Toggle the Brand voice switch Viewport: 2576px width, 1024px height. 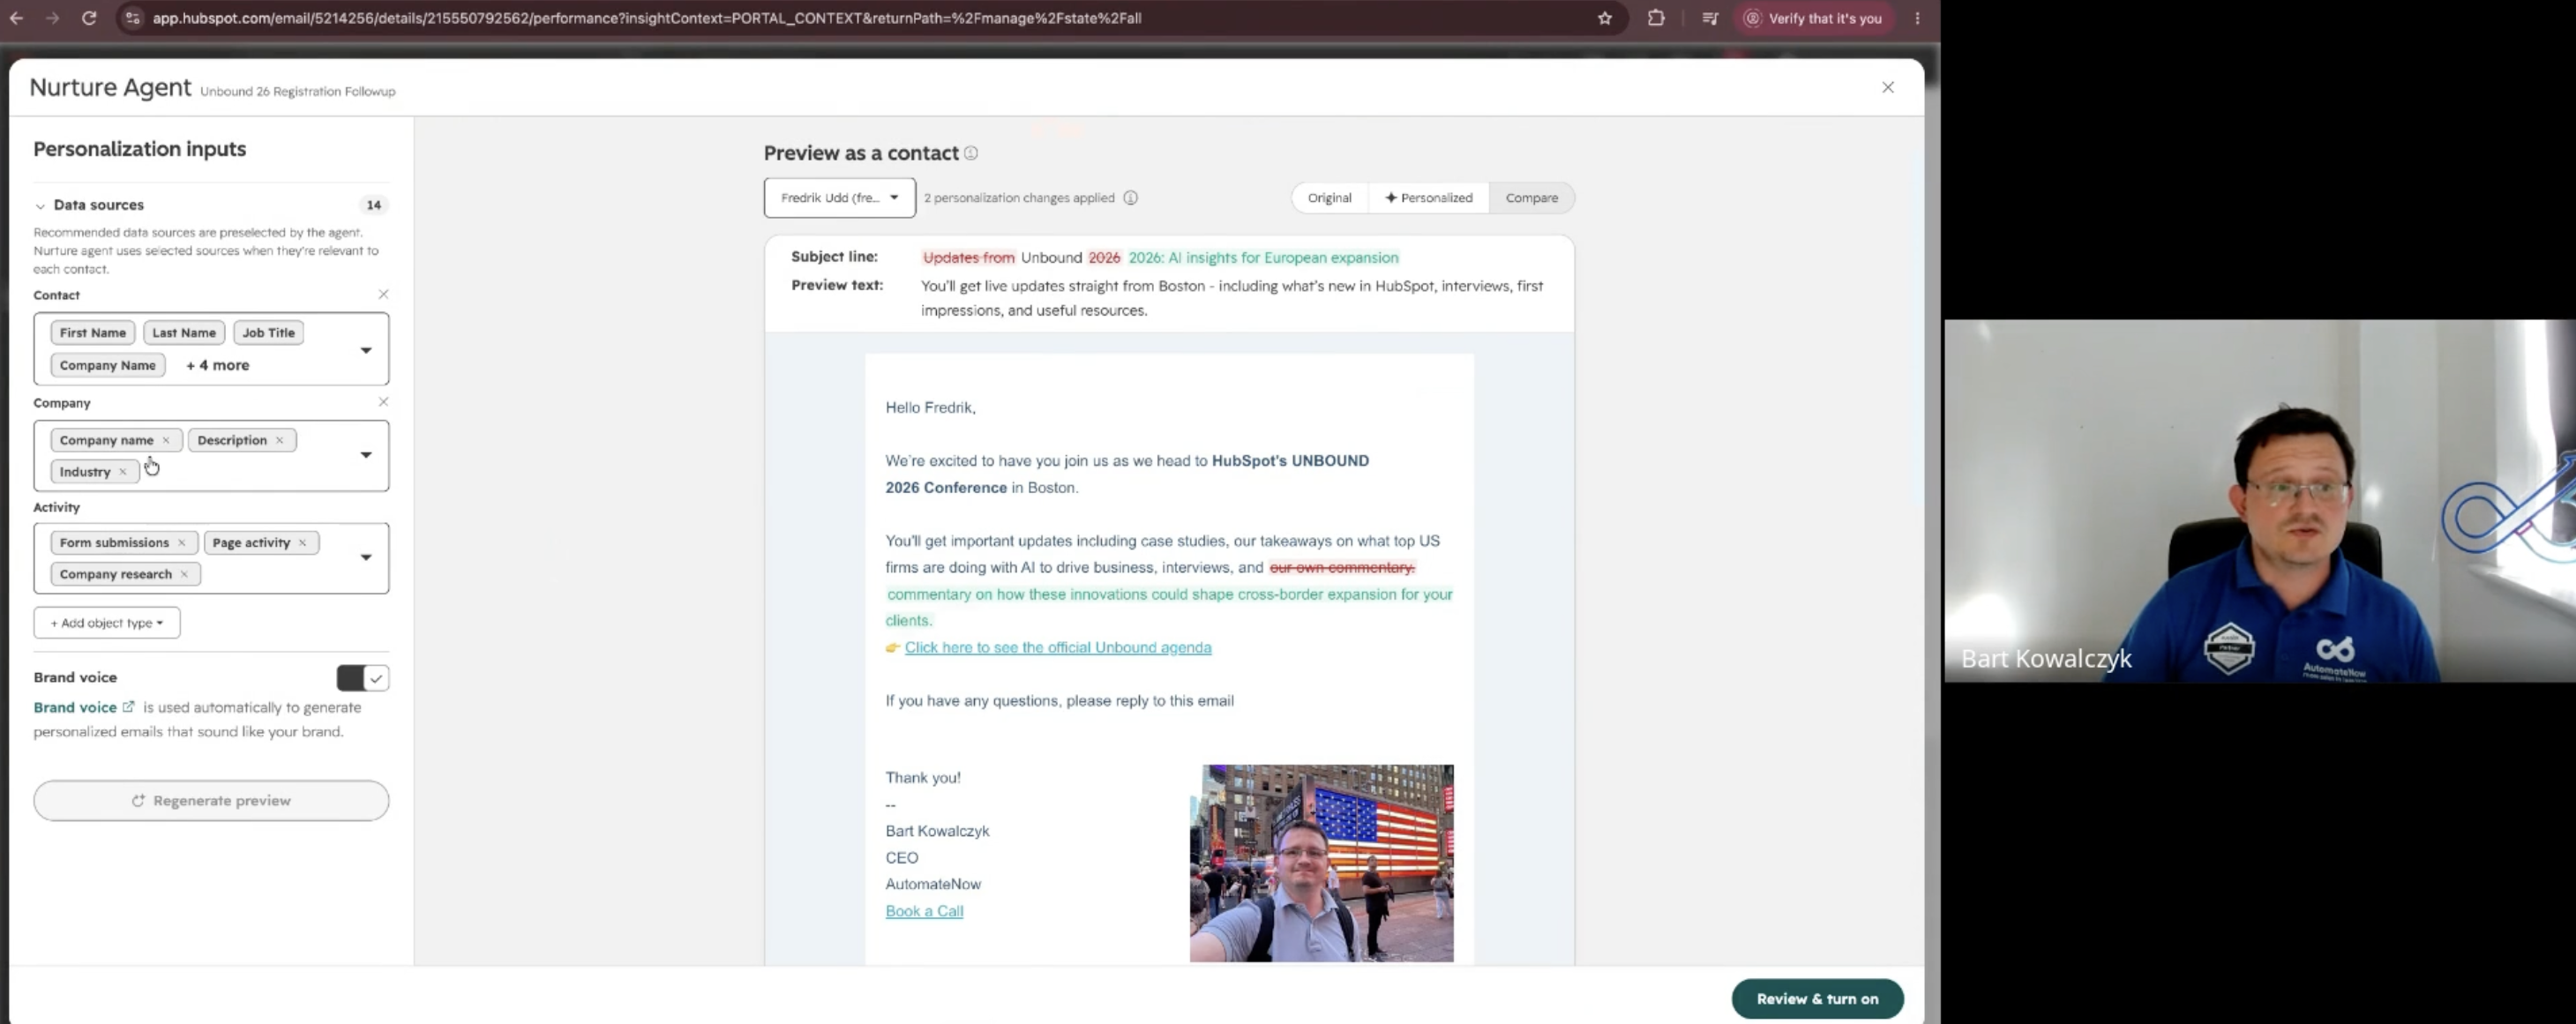pos(362,678)
